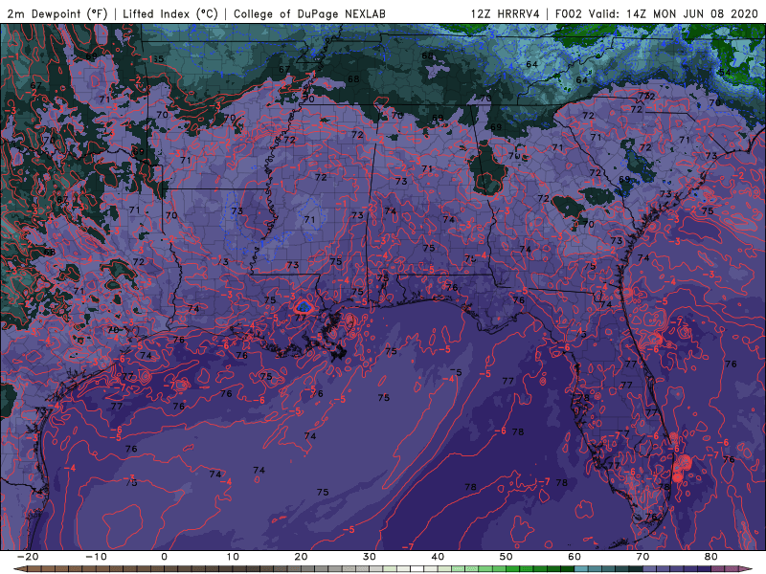Click the '10' color scale label
The height and width of the screenshot is (574, 766).
tap(233, 557)
